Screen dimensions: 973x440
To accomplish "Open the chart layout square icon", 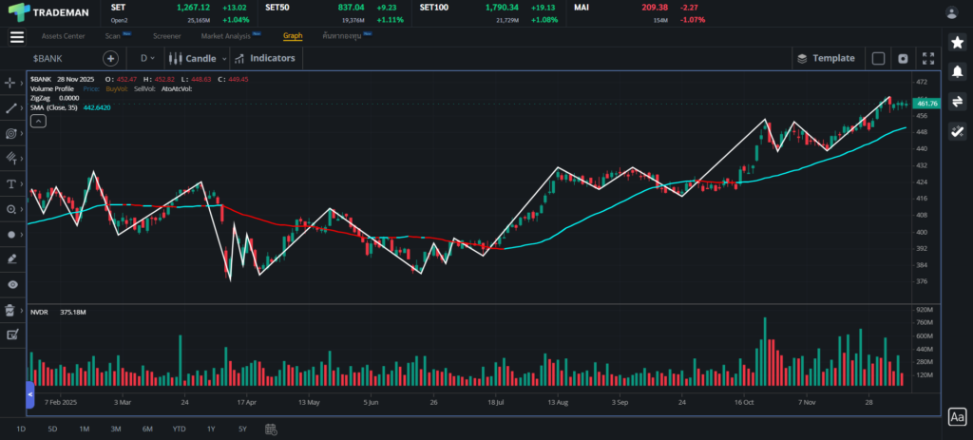I will click(x=878, y=58).
